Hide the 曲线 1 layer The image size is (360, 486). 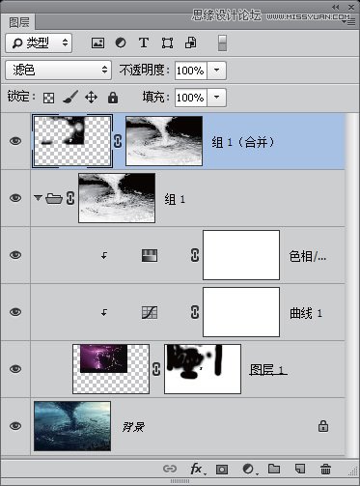(15, 312)
